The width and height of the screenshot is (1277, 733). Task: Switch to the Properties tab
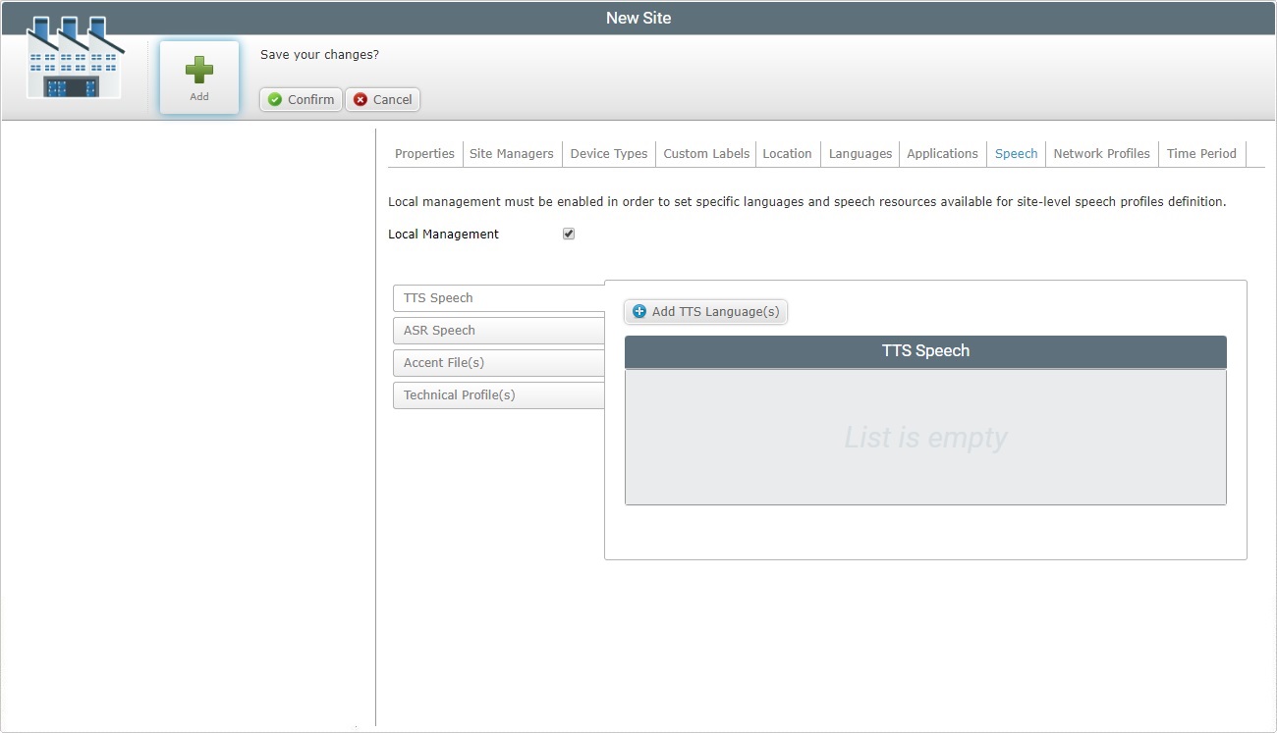[x=423, y=153]
